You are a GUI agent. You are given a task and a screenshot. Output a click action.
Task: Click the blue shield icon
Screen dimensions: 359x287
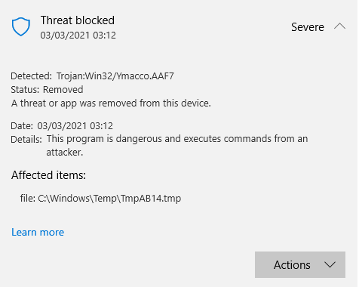[21, 26]
